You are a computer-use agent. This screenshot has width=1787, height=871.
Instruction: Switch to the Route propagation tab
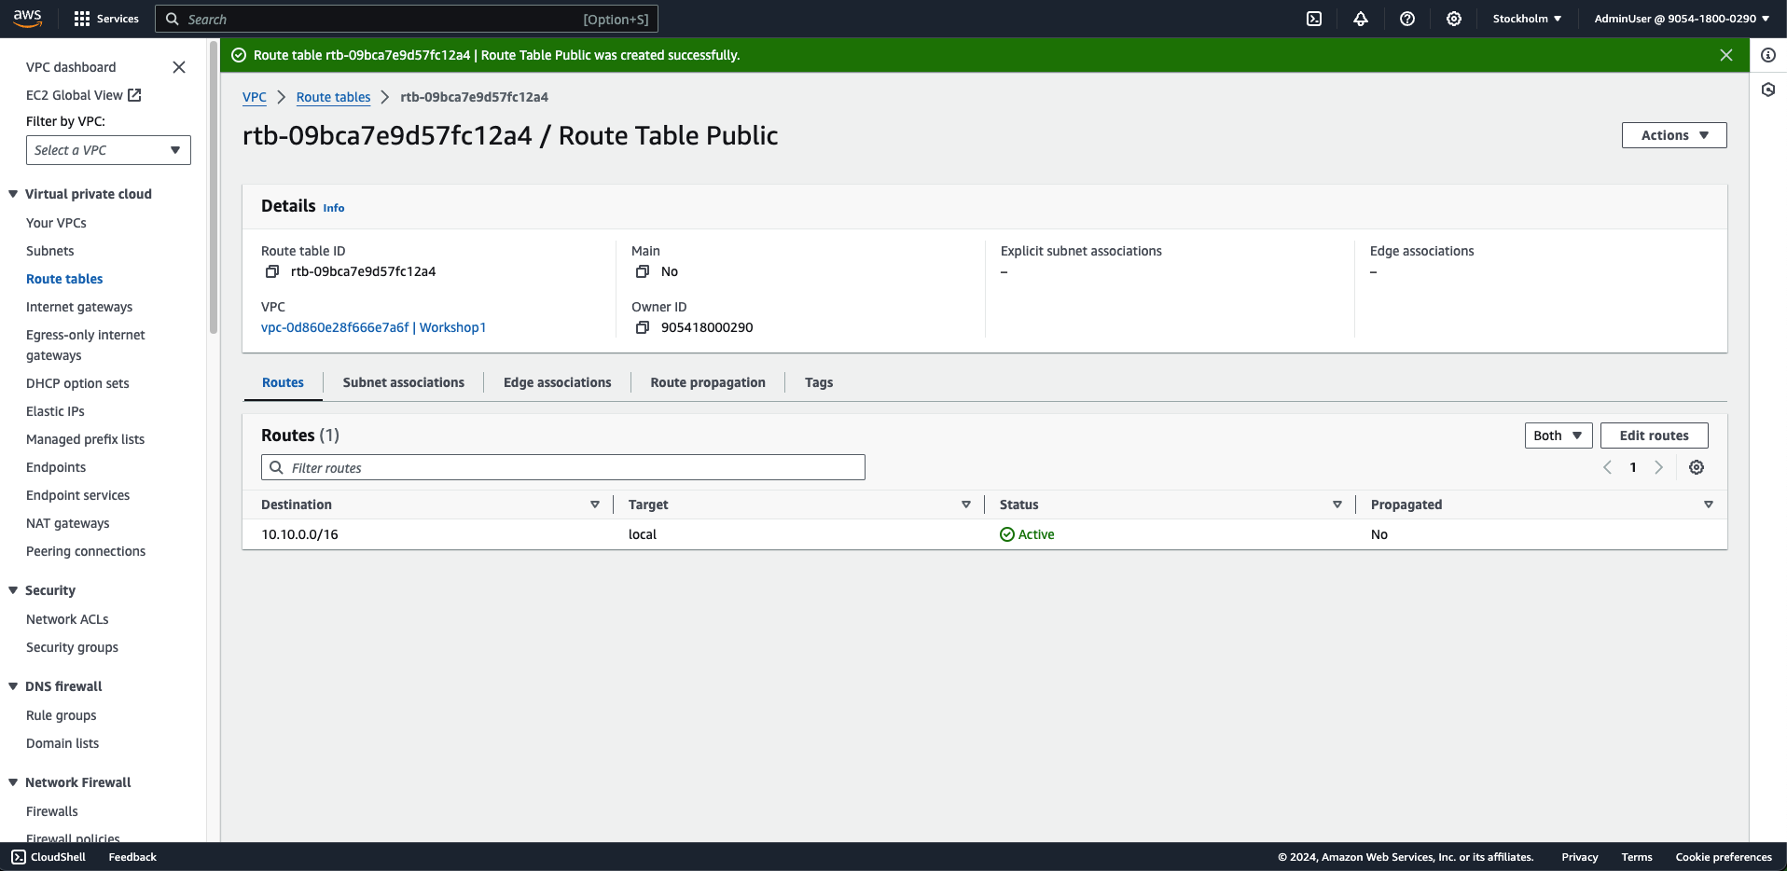707,382
